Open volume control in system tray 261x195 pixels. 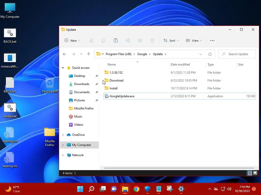click(229, 189)
